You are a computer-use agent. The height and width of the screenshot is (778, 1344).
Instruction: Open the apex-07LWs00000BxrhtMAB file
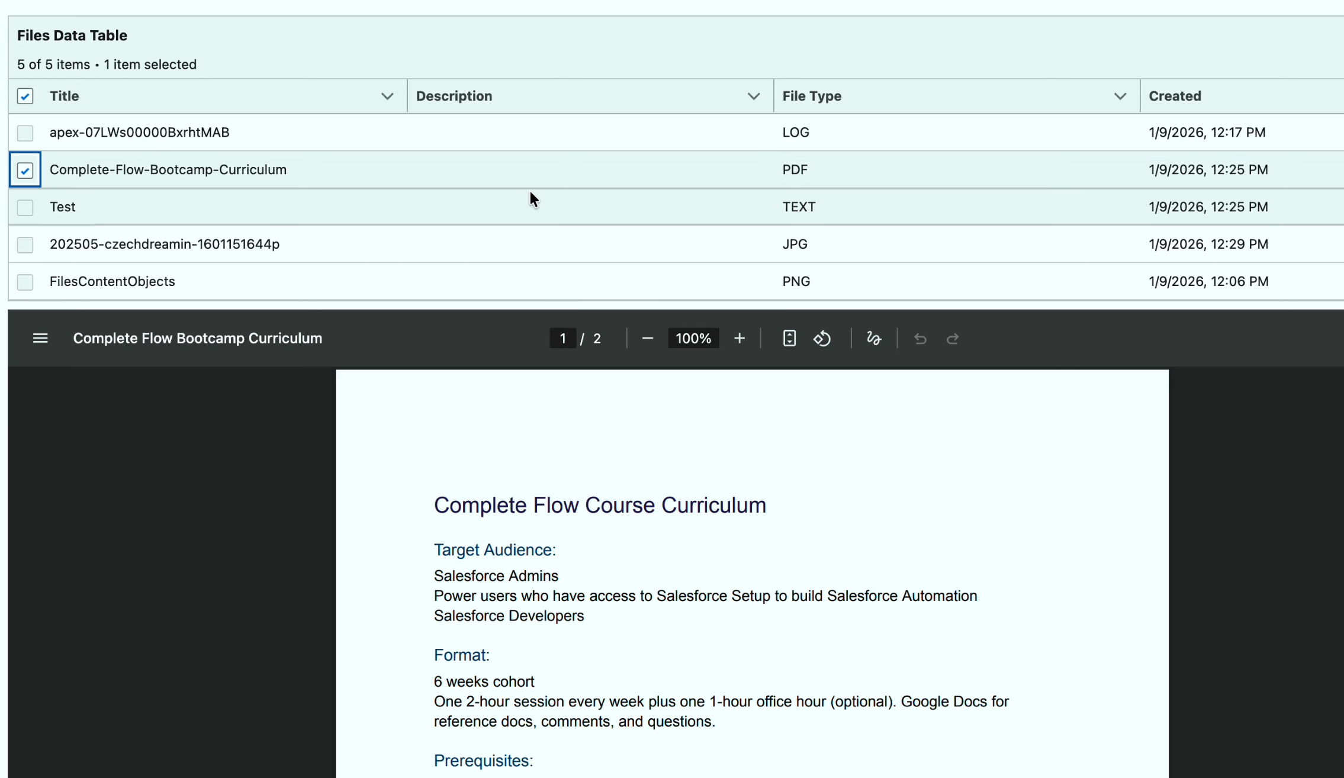139,132
